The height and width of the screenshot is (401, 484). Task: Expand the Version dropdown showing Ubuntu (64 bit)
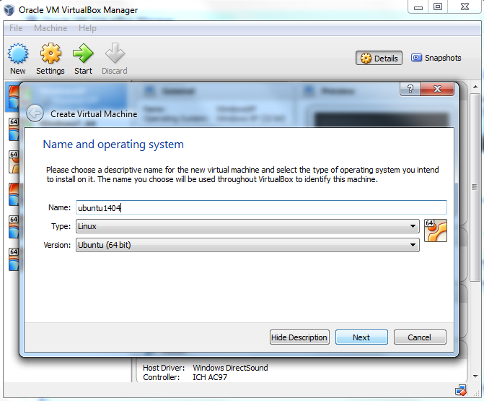point(247,245)
